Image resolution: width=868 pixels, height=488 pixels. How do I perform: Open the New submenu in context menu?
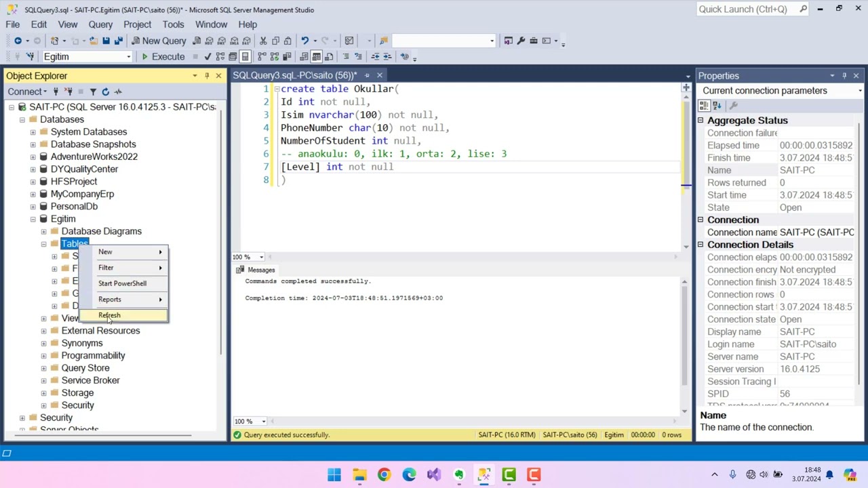point(123,252)
